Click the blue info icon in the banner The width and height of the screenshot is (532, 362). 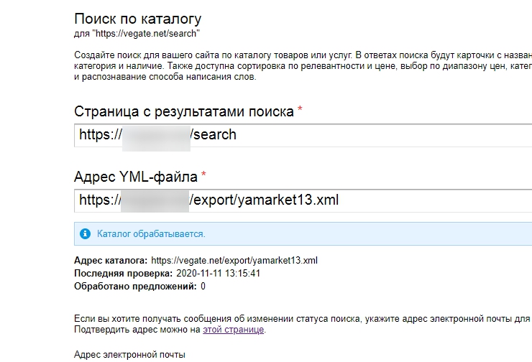[x=86, y=233]
